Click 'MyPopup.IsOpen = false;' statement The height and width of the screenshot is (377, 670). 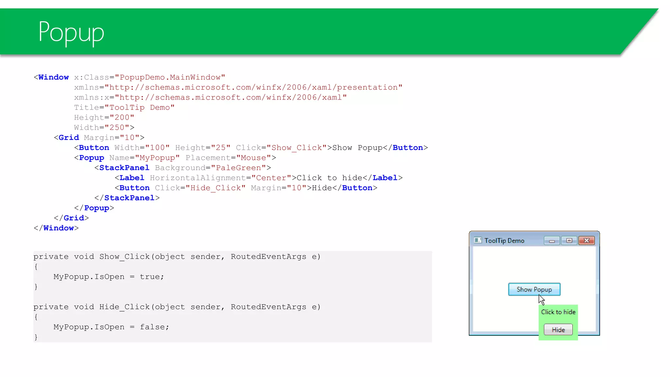(111, 327)
